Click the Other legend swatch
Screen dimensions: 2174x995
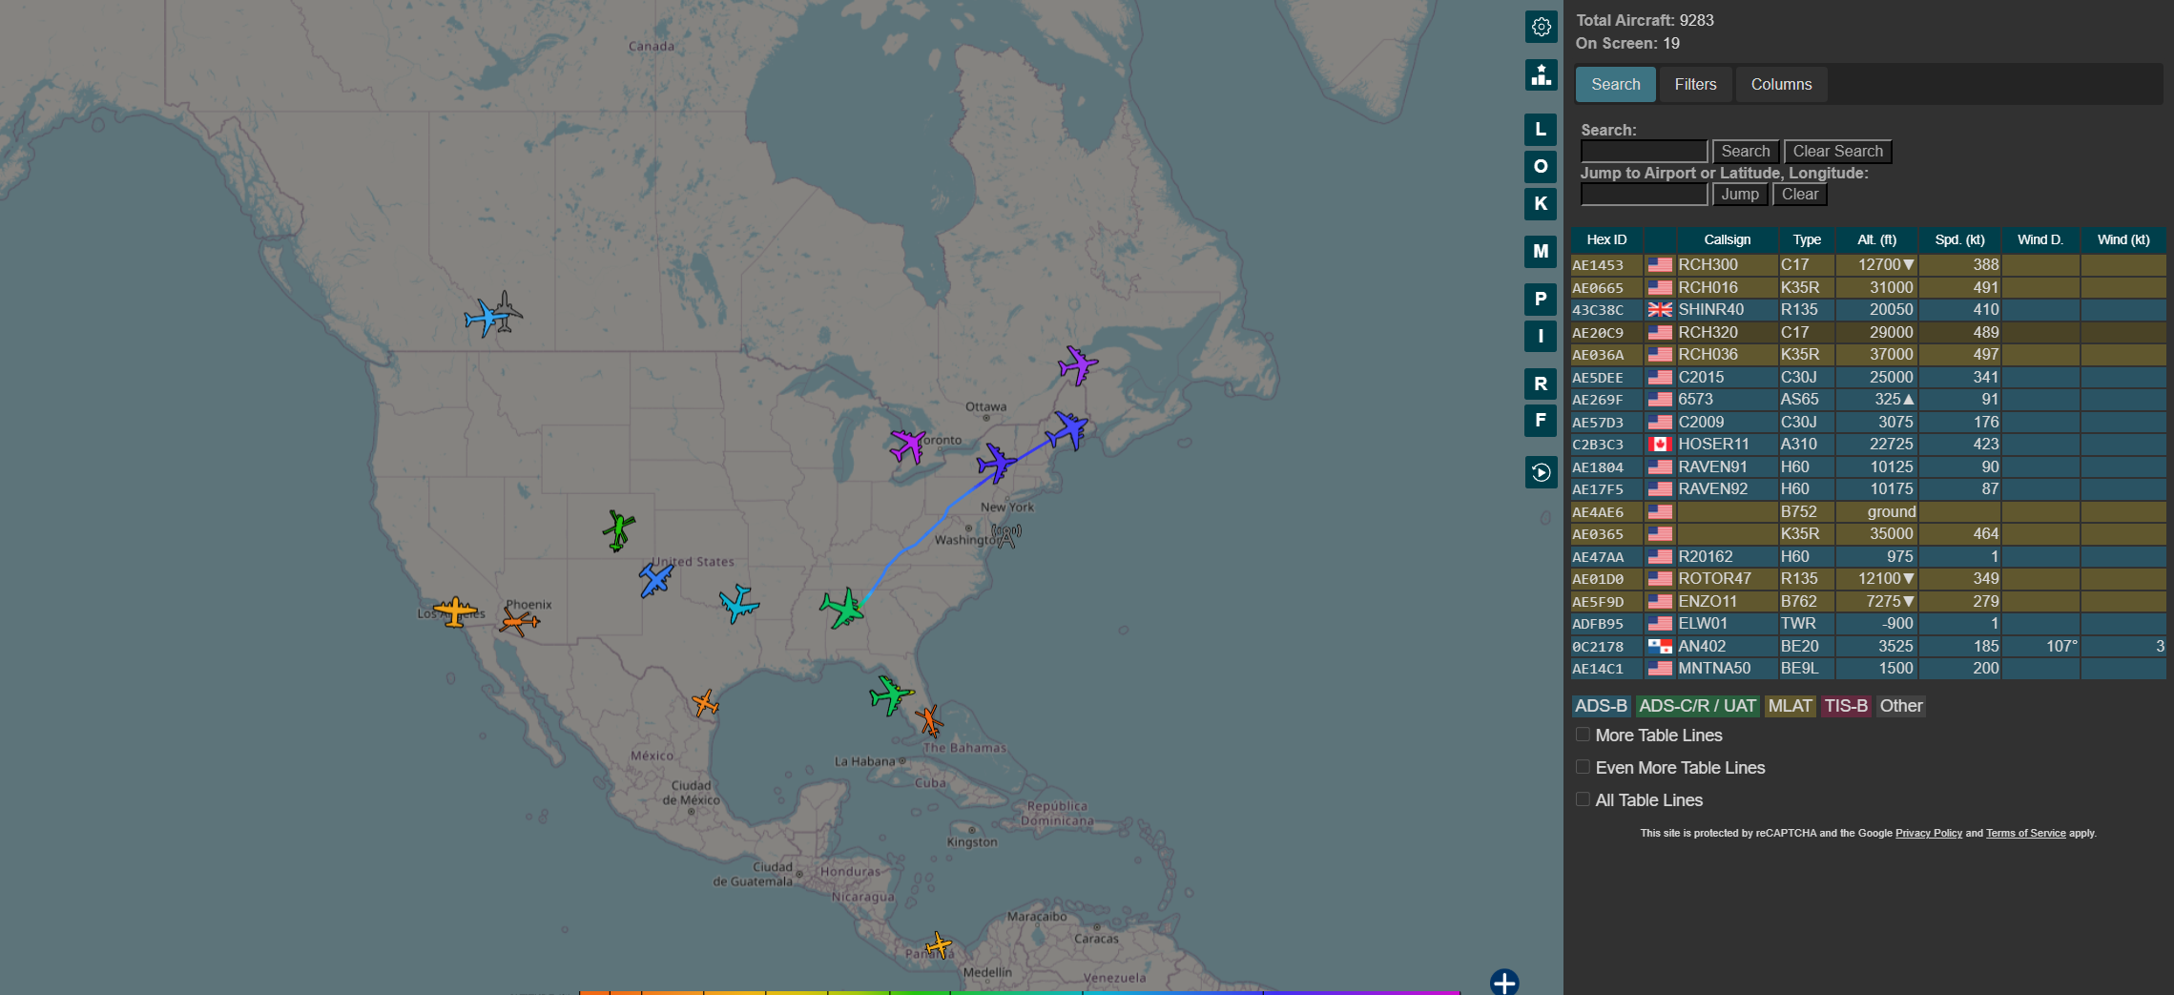click(1900, 706)
